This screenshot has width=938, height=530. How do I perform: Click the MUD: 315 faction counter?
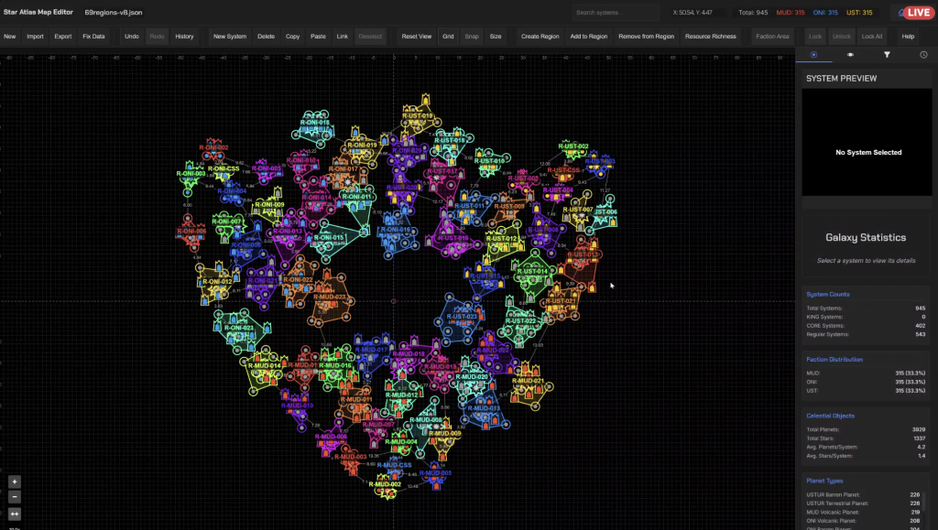pyautogui.click(x=791, y=13)
